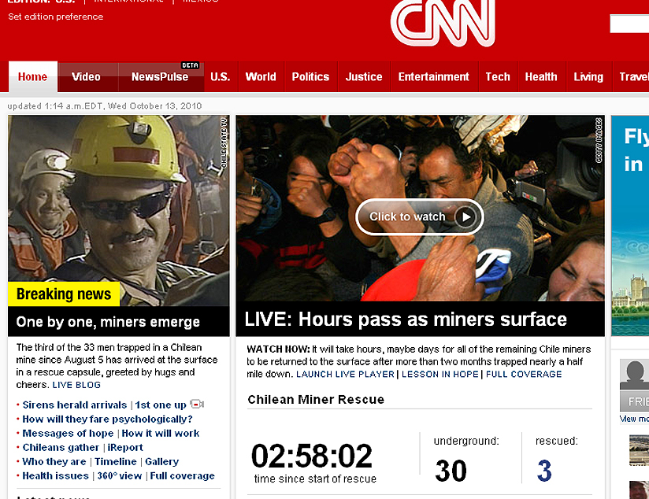Click the friend avatar silhouette icon
The width and height of the screenshot is (649, 499).
click(x=635, y=375)
